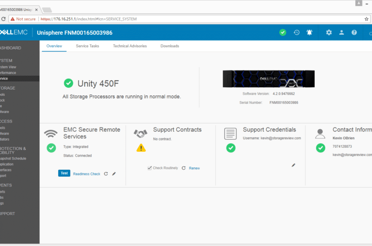Open Replication in sidebar
The height and width of the screenshot is (246, 372).
7,164
